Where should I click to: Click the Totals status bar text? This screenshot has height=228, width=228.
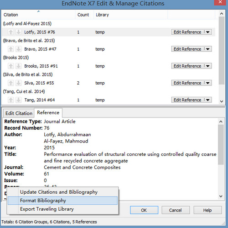pyautogui.click(x=49, y=222)
